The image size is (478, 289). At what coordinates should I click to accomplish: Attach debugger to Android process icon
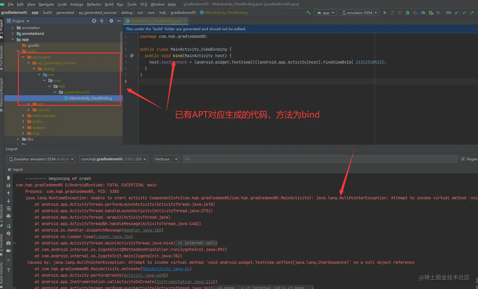click(431, 13)
